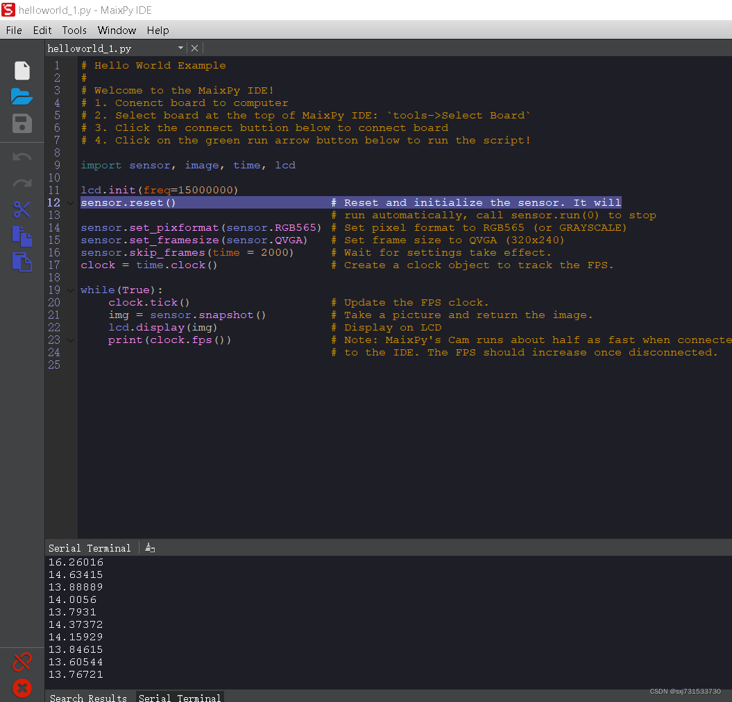Screen dimensions: 732x702
Task: Open a file with the folder icon
Action: coord(22,96)
